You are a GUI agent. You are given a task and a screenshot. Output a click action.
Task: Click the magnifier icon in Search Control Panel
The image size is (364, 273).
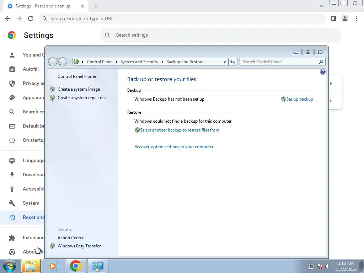click(321, 62)
